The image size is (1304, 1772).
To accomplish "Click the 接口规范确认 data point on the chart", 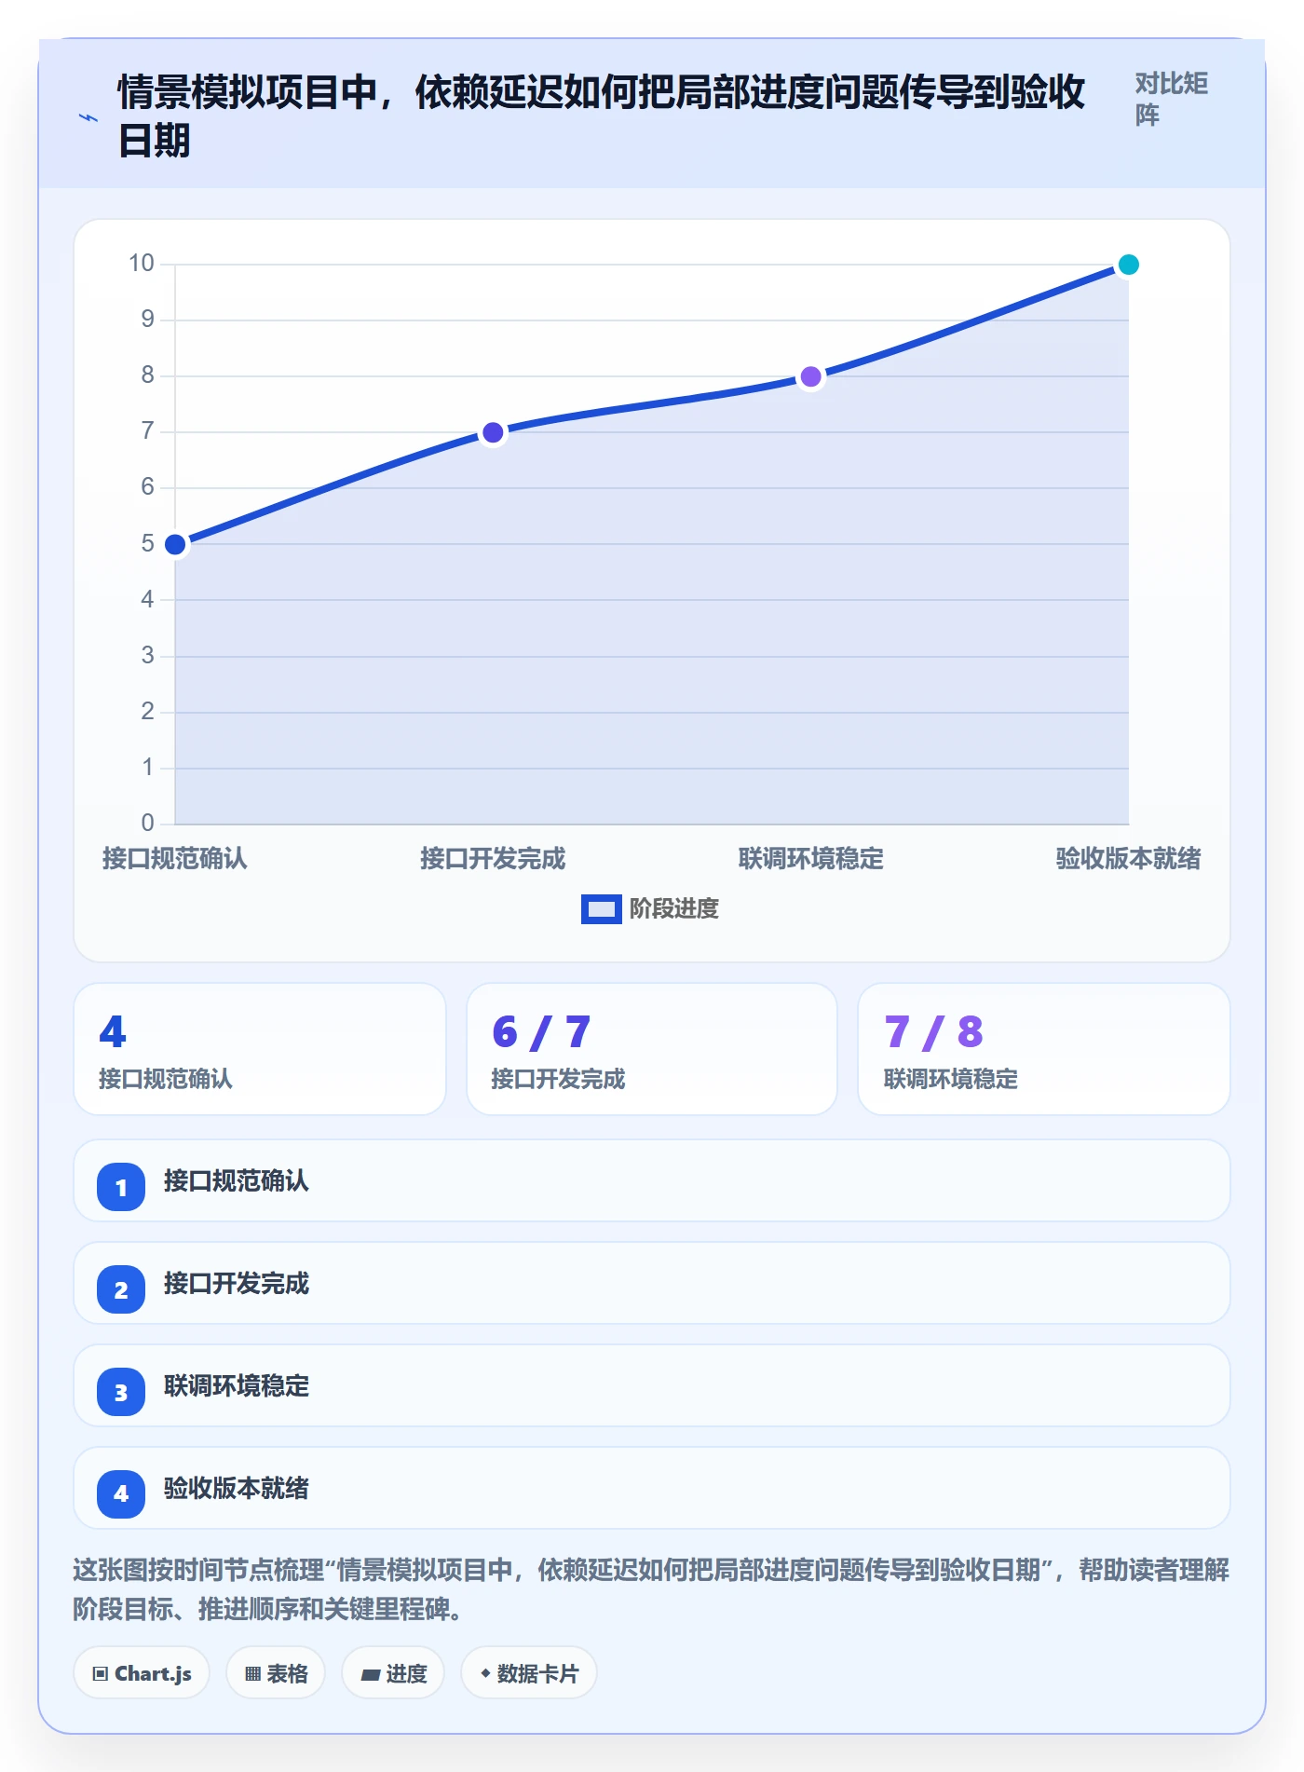I will tap(175, 544).
